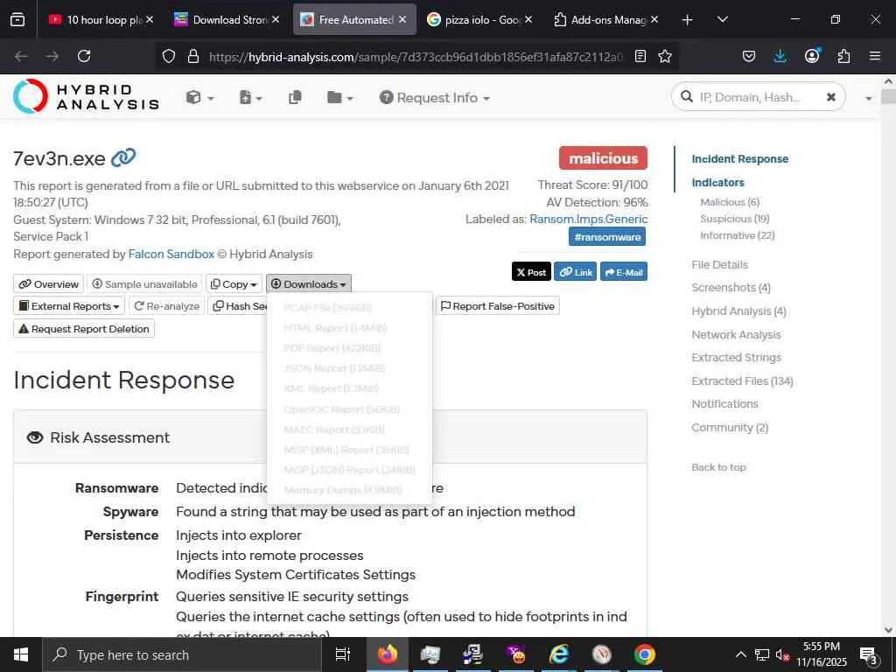896x672 pixels.
Task: Click the Re-analyze button
Action: pos(167,306)
